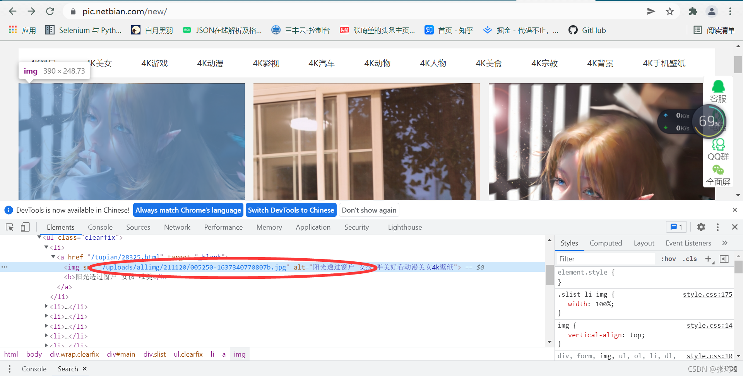743x376 pixels.
Task: Open the 4K动漫 category
Action: click(210, 63)
